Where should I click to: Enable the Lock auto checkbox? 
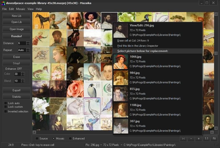pos(6,103)
